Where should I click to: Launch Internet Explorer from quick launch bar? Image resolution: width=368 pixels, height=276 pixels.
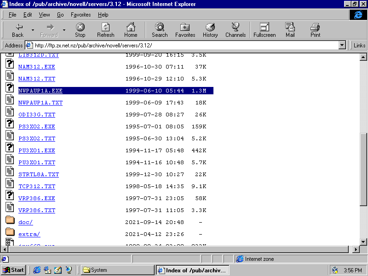[37, 270]
